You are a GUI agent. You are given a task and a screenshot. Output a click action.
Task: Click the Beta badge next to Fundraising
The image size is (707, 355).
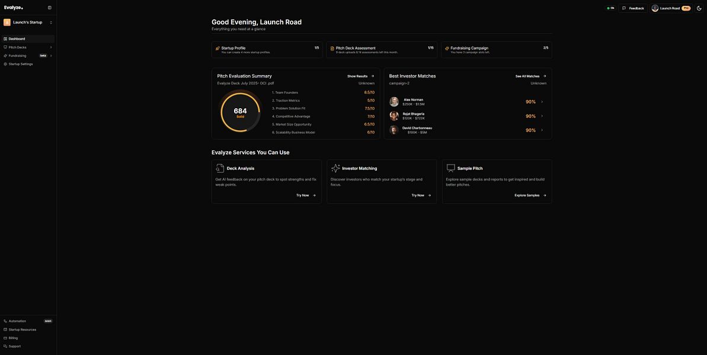(43, 56)
